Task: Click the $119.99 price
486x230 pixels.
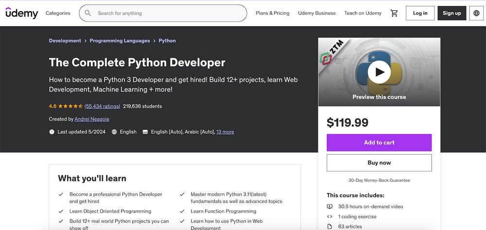Action: click(347, 123)
